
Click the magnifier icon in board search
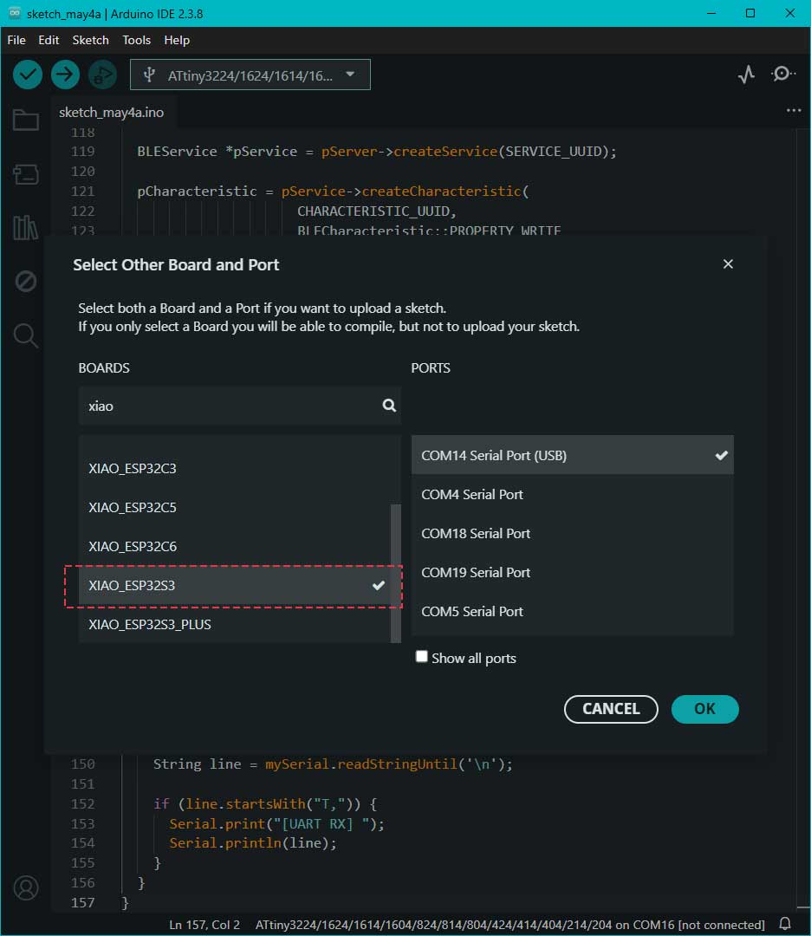[389, 406]
